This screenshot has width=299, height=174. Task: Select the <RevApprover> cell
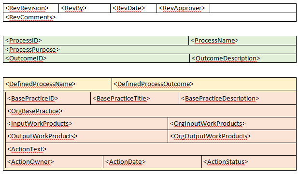tap(183, 8)
